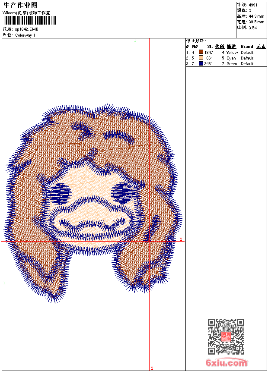Select the Cyan description in row 2

pos(231,58)
